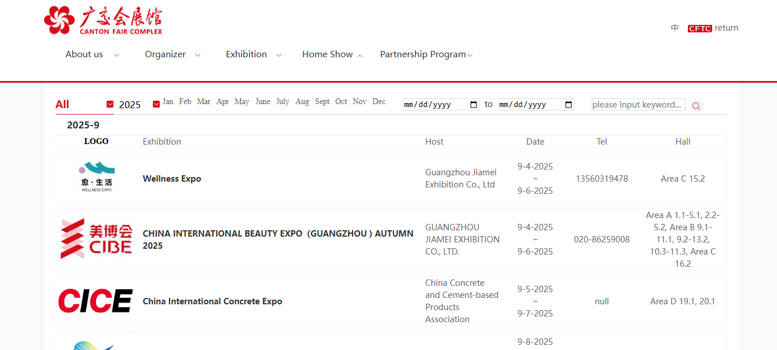Expand the Exhibition dropdown
This screenshot has height=350, width=777.
click(x=246, y=54)
